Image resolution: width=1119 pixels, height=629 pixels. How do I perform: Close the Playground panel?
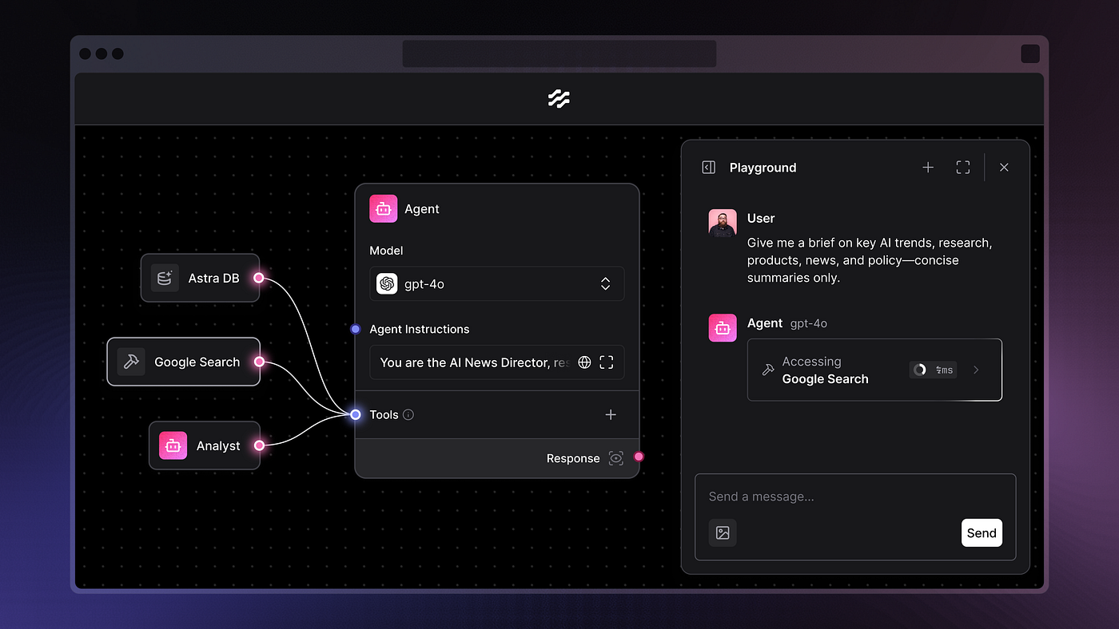pos(1004,168)
